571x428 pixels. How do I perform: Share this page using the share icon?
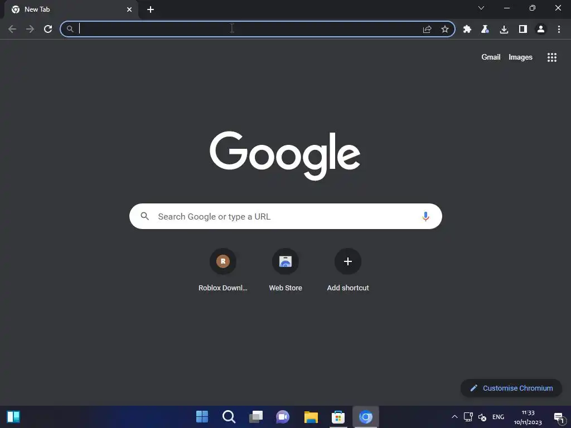[427, 29]
